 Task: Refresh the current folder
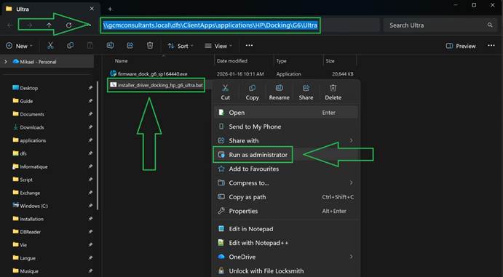(68, 25)
